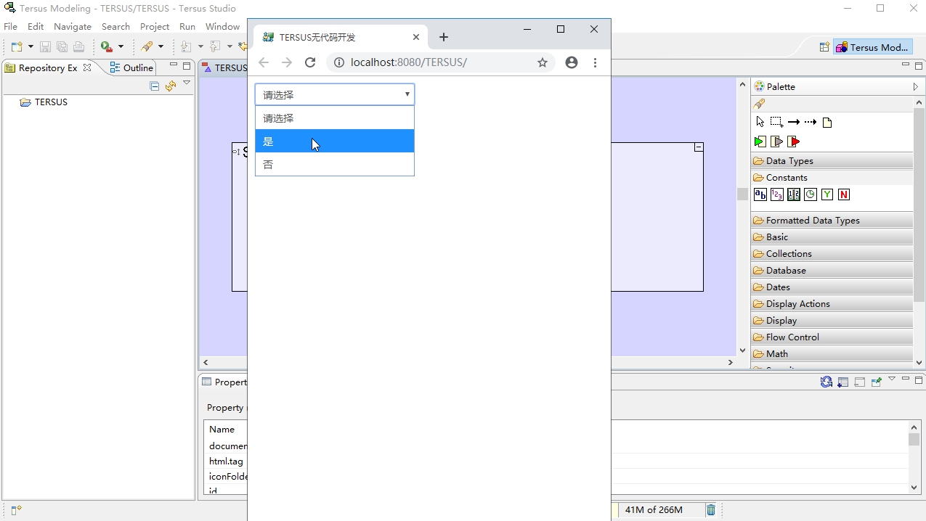Viewport: 926px width, 521px height.
Task: Click the text constant 'ab' icon
Action: [x=760, y=194]
